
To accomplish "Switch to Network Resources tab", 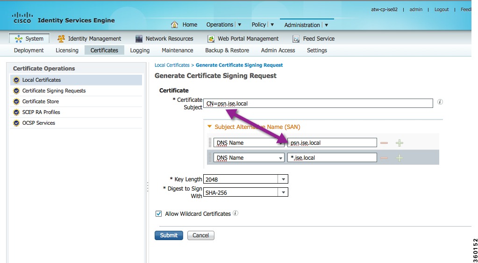I will 169,39.
